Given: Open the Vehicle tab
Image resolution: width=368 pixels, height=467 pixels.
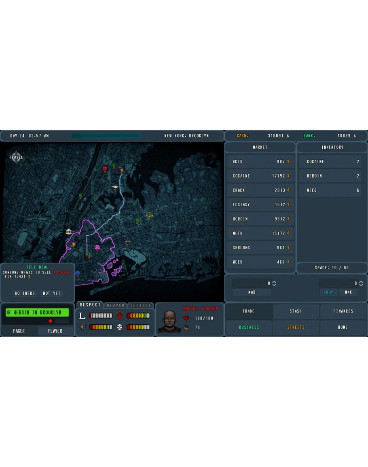Looking at the screenshot, I should pos(141,305).
